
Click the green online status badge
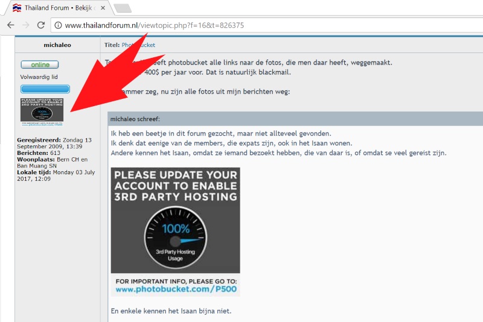click(x=40, y=65)
